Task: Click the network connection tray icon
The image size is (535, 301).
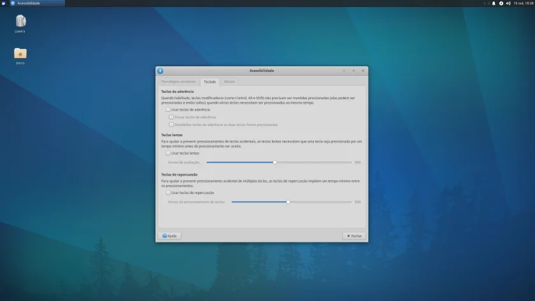Action: coord(487,3)
